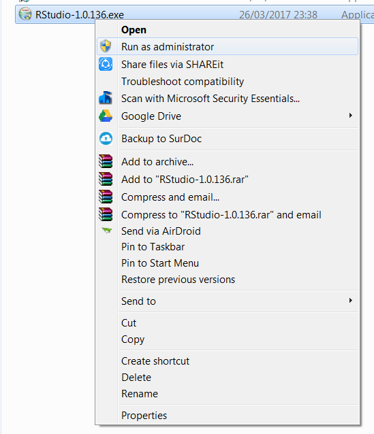The width and height of the screenshot is (374, 434).
Task: Click the AirDroid paper plane icon
Action: tap(107, 231)
